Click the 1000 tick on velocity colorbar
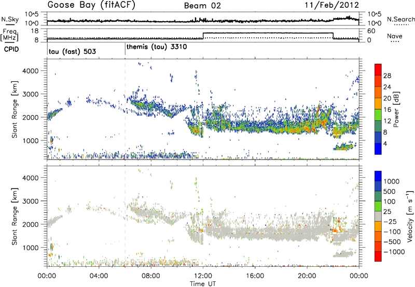Image resolution: width=415 pixels, height=287 pixels. click(x=392, y=181)
